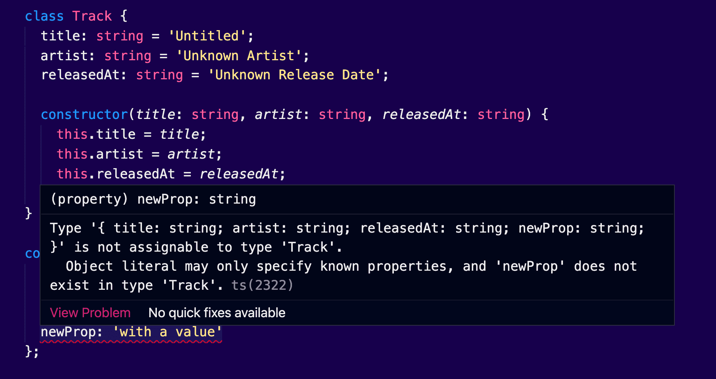
Task: Click the class keyword on the first line
Action: 44,16
